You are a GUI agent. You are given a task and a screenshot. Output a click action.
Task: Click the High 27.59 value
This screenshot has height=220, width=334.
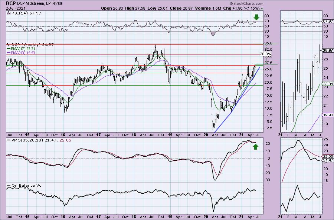pyautogui.click(x=135, y=8)
